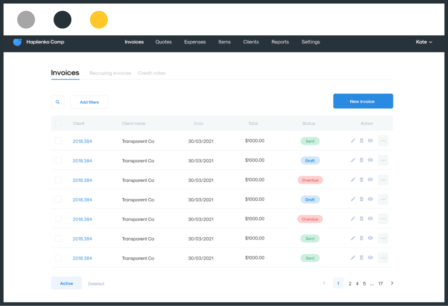Check the checkbox of the first invoice row
Viewport: 448px width, 306px height.
pyautogui.click(x=58, y=141)
